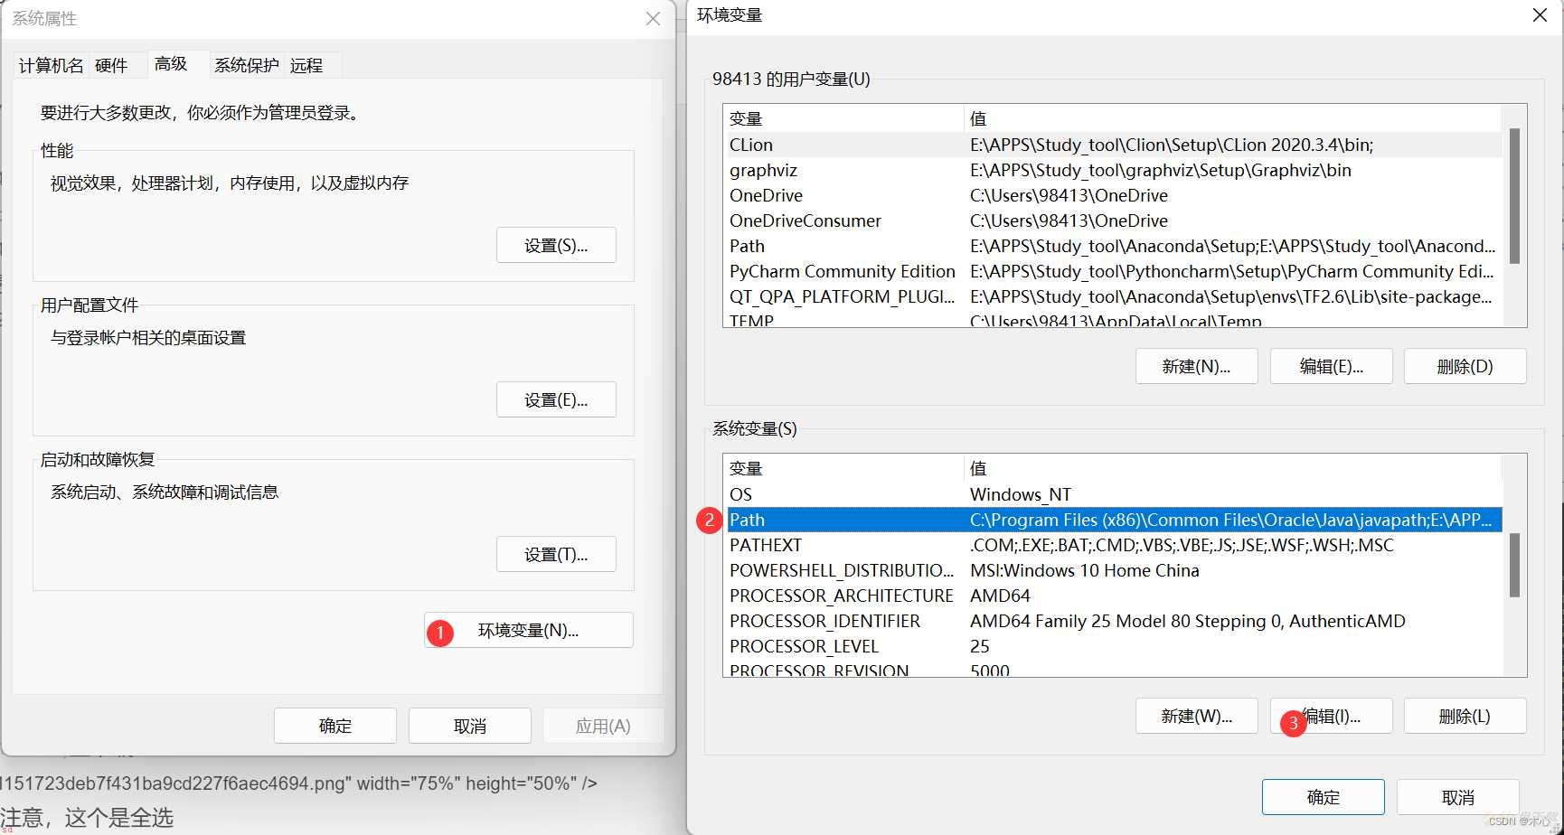Screen dimensions: 1564x835
Task: Open the 远程 tab
Action: coord(306,65)
